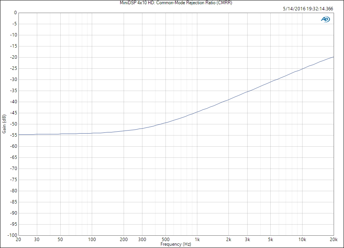The image size is (344, 248).
Task: Click the 200 frequency tick label
Action: pyautogui.click(x=124, y=240)
